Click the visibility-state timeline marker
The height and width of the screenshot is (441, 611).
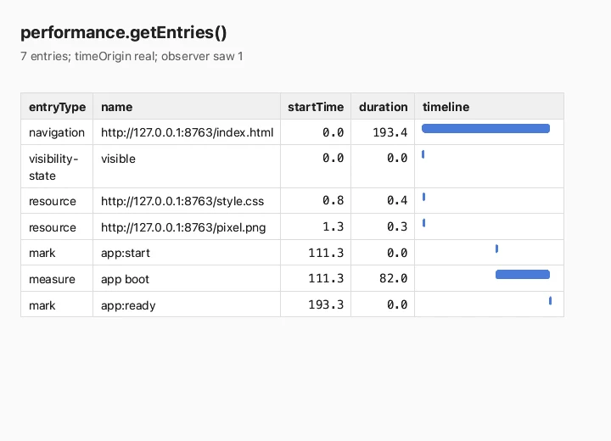tap(423, 154)
